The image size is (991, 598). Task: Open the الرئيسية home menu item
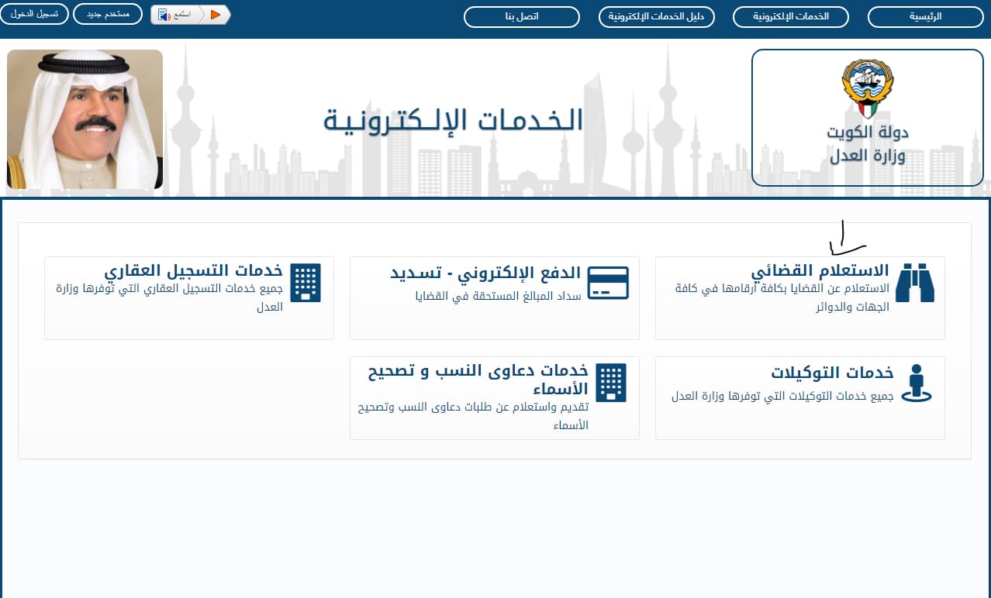[x=925, y=16]
